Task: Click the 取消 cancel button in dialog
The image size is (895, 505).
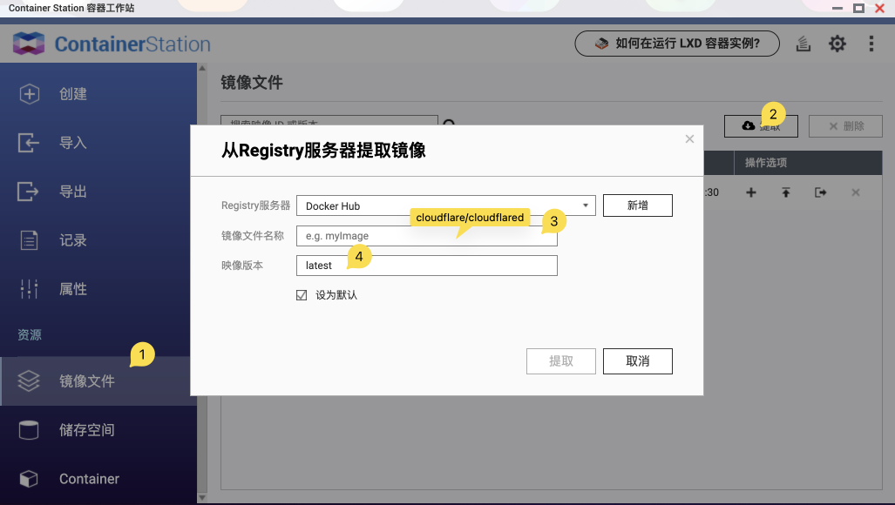Action: tap(638, 361)
